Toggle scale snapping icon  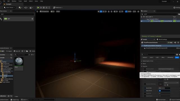pos(126,12)
